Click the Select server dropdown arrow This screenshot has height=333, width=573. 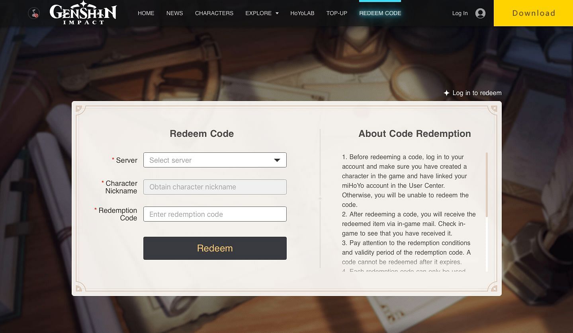277,160
